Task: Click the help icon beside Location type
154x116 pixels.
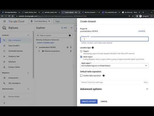Action: tap(93, 48)
